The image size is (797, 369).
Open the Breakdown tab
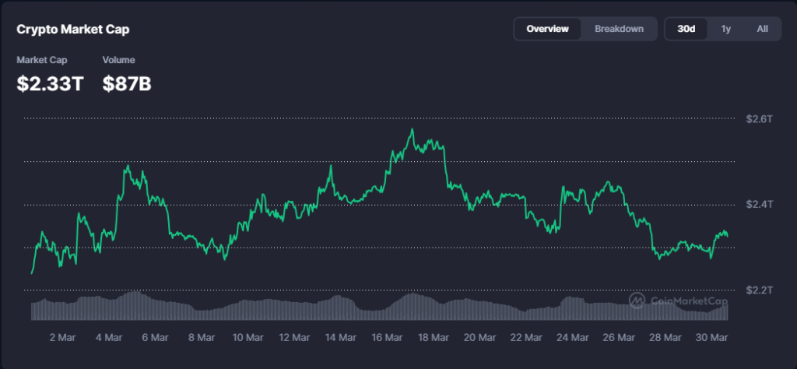pyautogui.click(x=619, y=29)
